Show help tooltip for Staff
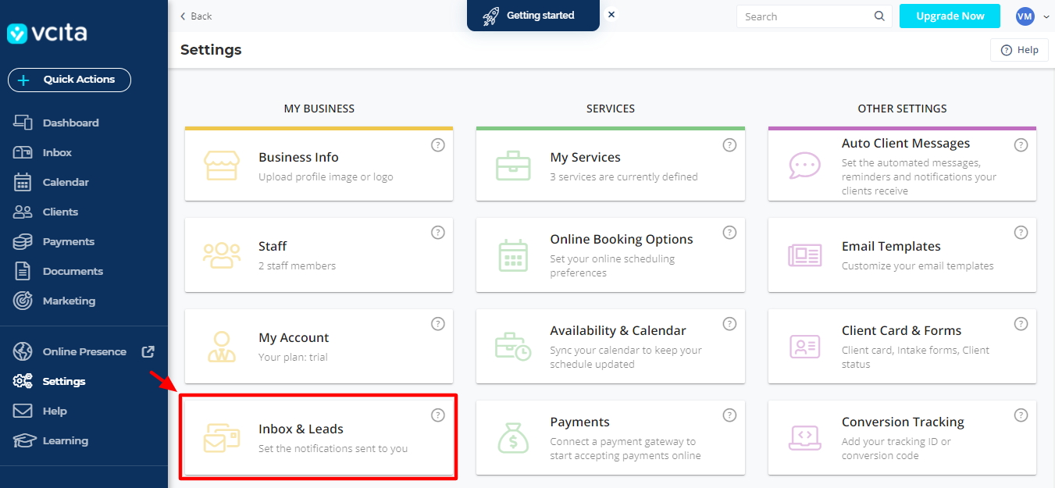This screenshot has width=1055, height=488. [x=438, y=233]
